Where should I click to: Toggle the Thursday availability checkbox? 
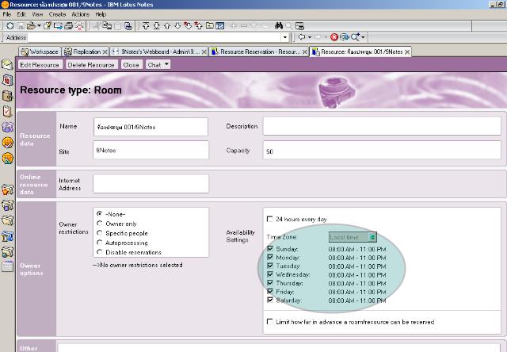tap(270, 283)
